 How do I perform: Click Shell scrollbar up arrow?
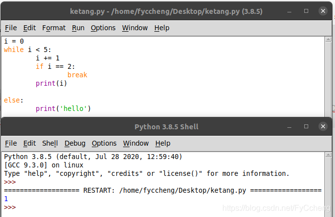click(329, 155)
